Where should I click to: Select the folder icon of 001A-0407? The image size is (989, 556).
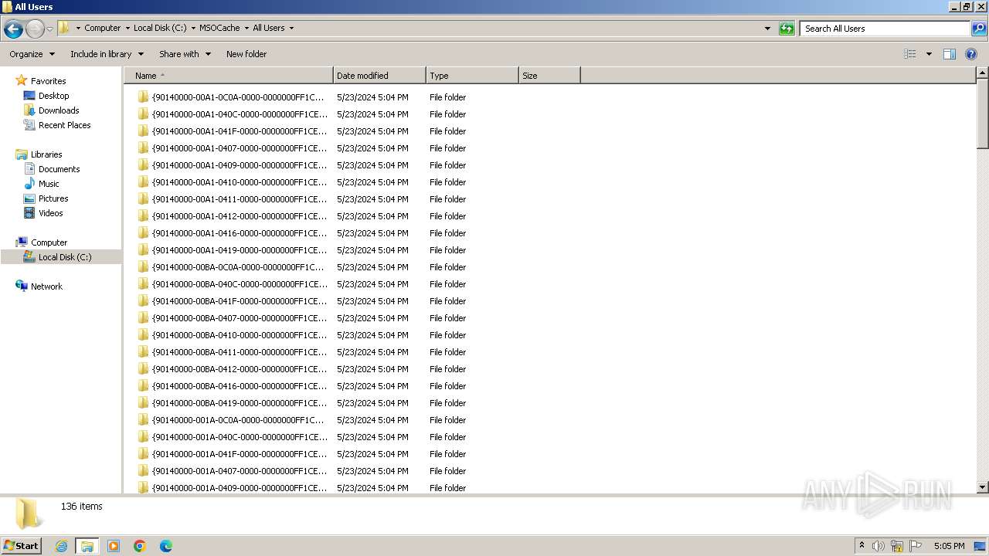pyautogui.click(x=143, y=471)
